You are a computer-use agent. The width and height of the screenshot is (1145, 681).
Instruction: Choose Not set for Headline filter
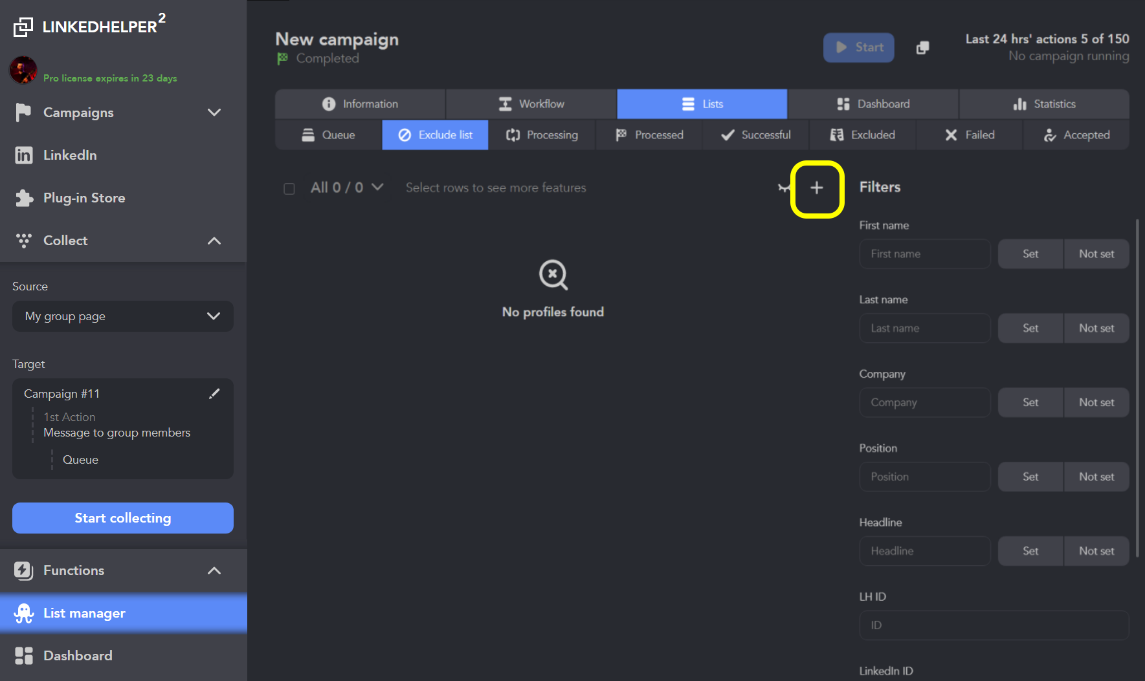click(x=1096, y=551)
